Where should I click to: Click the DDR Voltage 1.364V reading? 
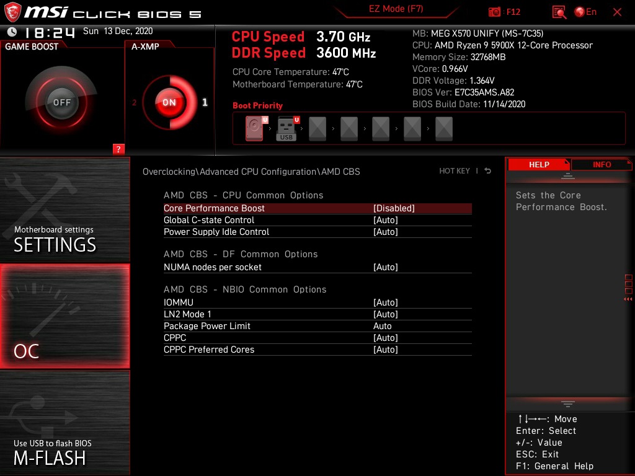pos(453,81)
